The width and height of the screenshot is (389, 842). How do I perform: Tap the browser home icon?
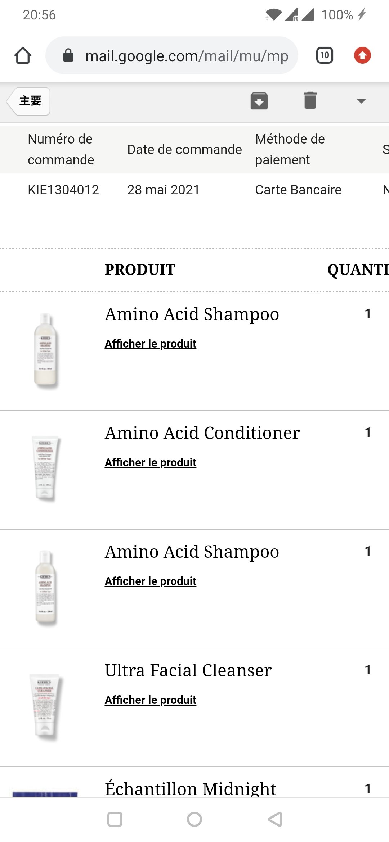23,55
